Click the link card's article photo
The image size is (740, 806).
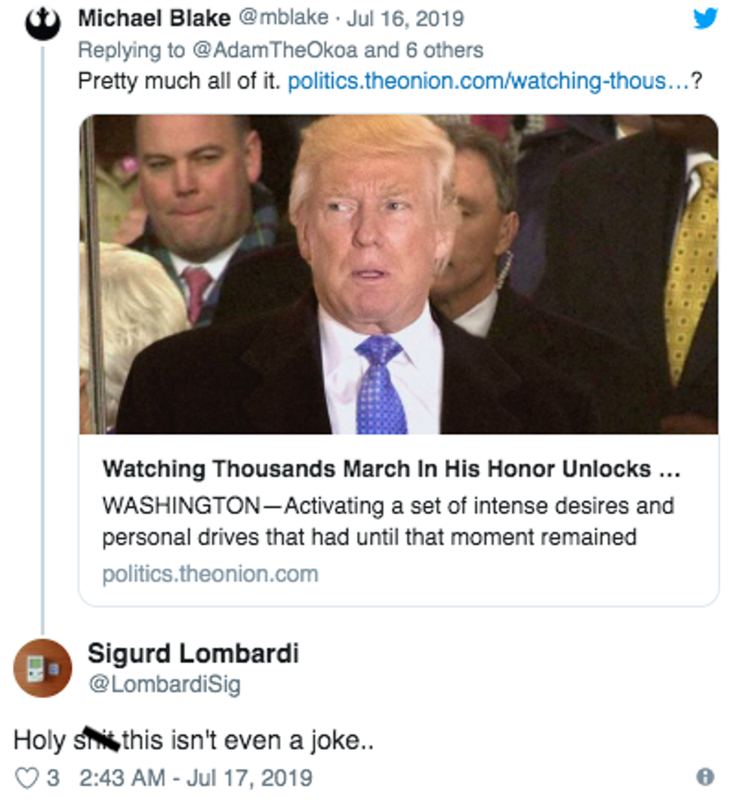click(x=399, y=275)
